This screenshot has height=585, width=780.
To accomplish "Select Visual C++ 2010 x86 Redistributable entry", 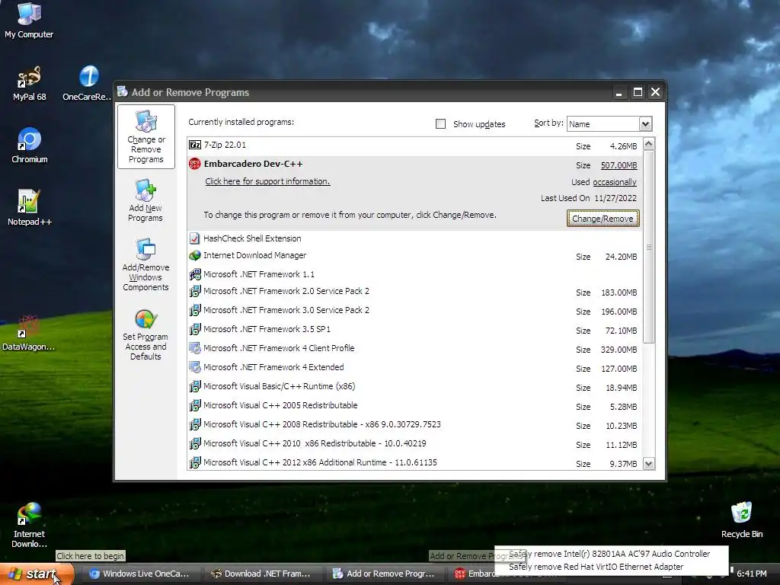I will (415, 444).
